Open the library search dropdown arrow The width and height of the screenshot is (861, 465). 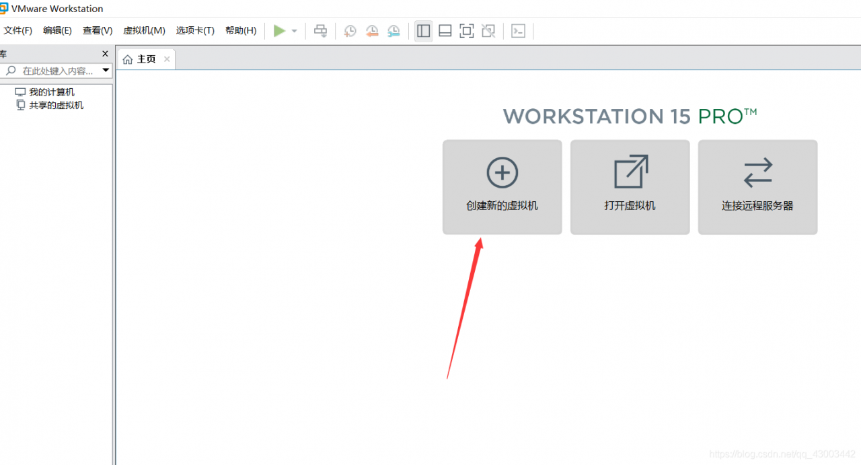(x=106, y=71)
